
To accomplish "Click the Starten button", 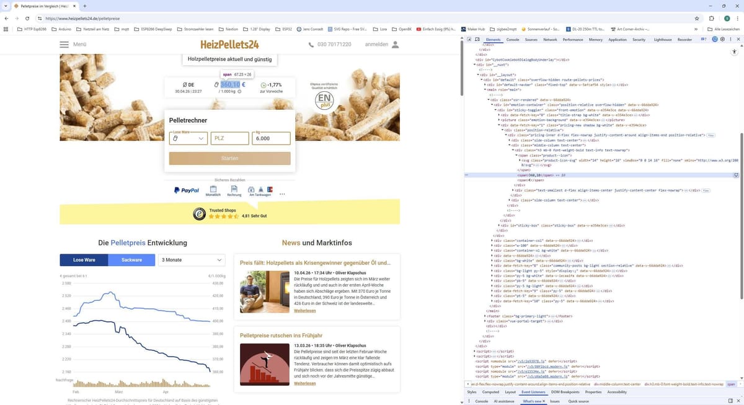I will [x=229, y=158].
